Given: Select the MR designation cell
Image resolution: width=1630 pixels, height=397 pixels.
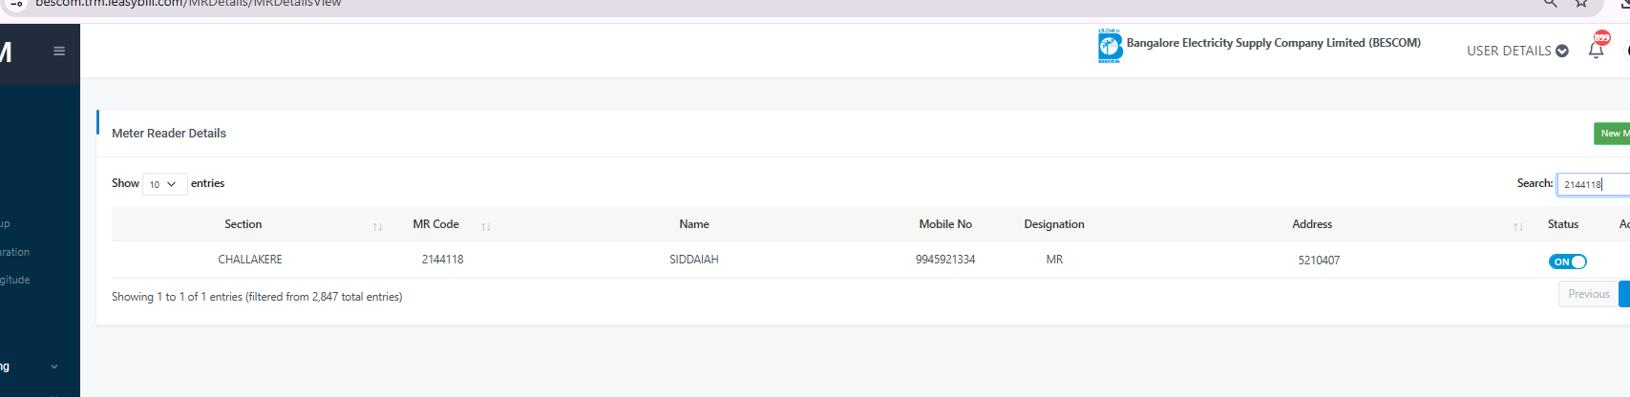Looking at the screenshot, I should coord(1054,260).
